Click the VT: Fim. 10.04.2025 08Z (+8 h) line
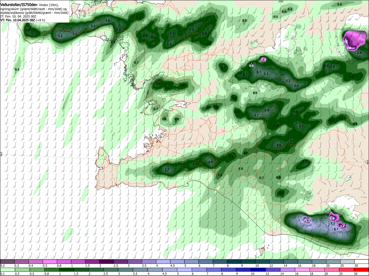The image size is (369, 276). (23, 20)
